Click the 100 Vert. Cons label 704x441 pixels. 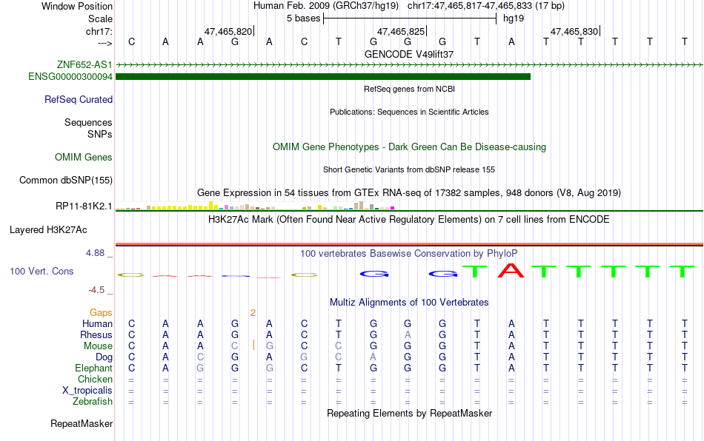(41, 271)
